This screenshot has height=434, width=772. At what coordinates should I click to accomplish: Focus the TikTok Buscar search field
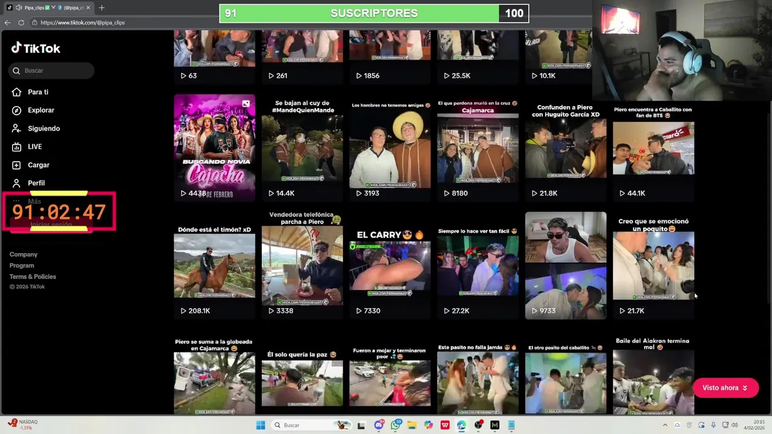coord(51,71)
